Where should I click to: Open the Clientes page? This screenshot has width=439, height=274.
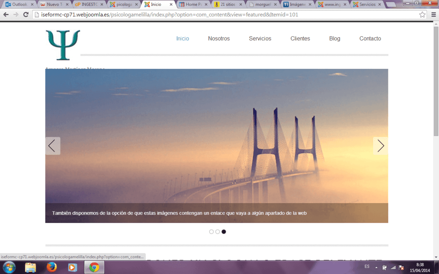tap(300, 39)
